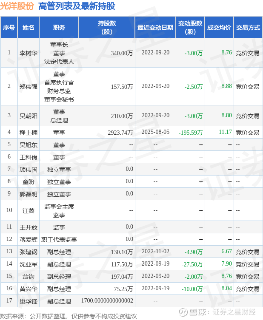Viewport: 263px width, 320px height.
Task: Click the 变动股数(股) column header
Action: point(190,27)
